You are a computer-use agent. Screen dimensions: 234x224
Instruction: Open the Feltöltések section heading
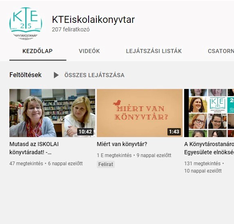(x=25, y=75)
